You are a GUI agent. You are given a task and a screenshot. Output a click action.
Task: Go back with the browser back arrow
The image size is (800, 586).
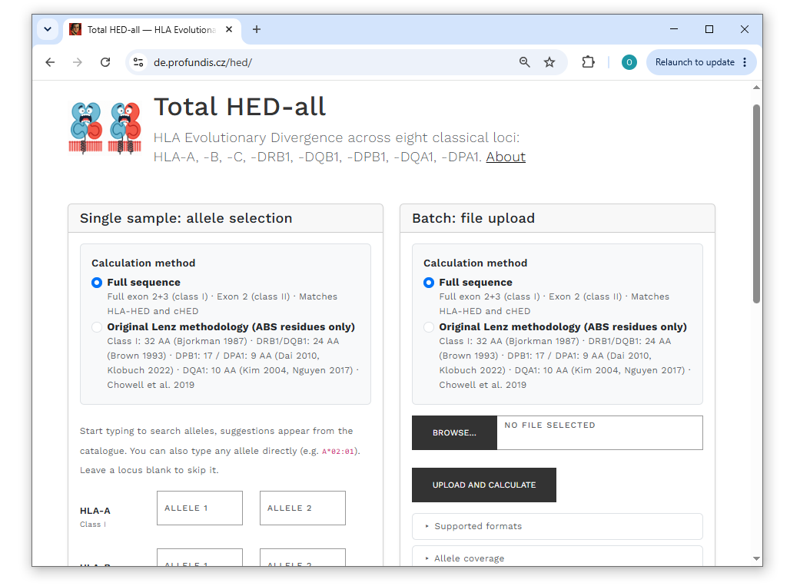coord(50,62)
